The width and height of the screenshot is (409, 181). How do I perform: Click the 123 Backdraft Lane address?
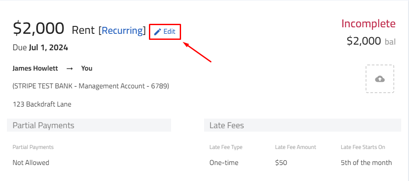(42, 104)
